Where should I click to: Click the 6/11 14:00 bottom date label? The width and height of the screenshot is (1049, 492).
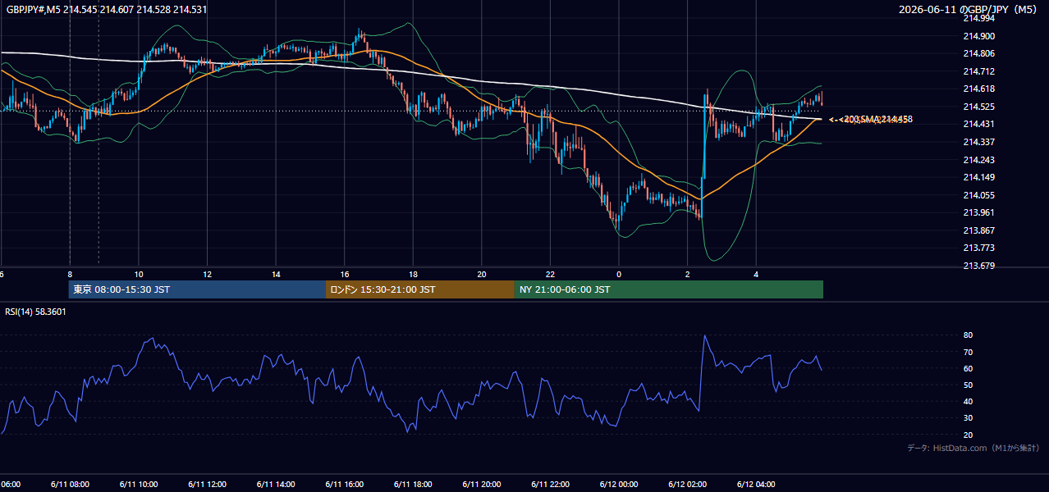[275, 485]
